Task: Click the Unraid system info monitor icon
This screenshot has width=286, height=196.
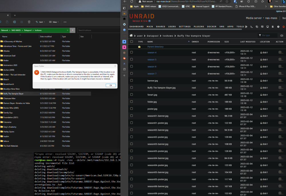Action: (268, 27)
